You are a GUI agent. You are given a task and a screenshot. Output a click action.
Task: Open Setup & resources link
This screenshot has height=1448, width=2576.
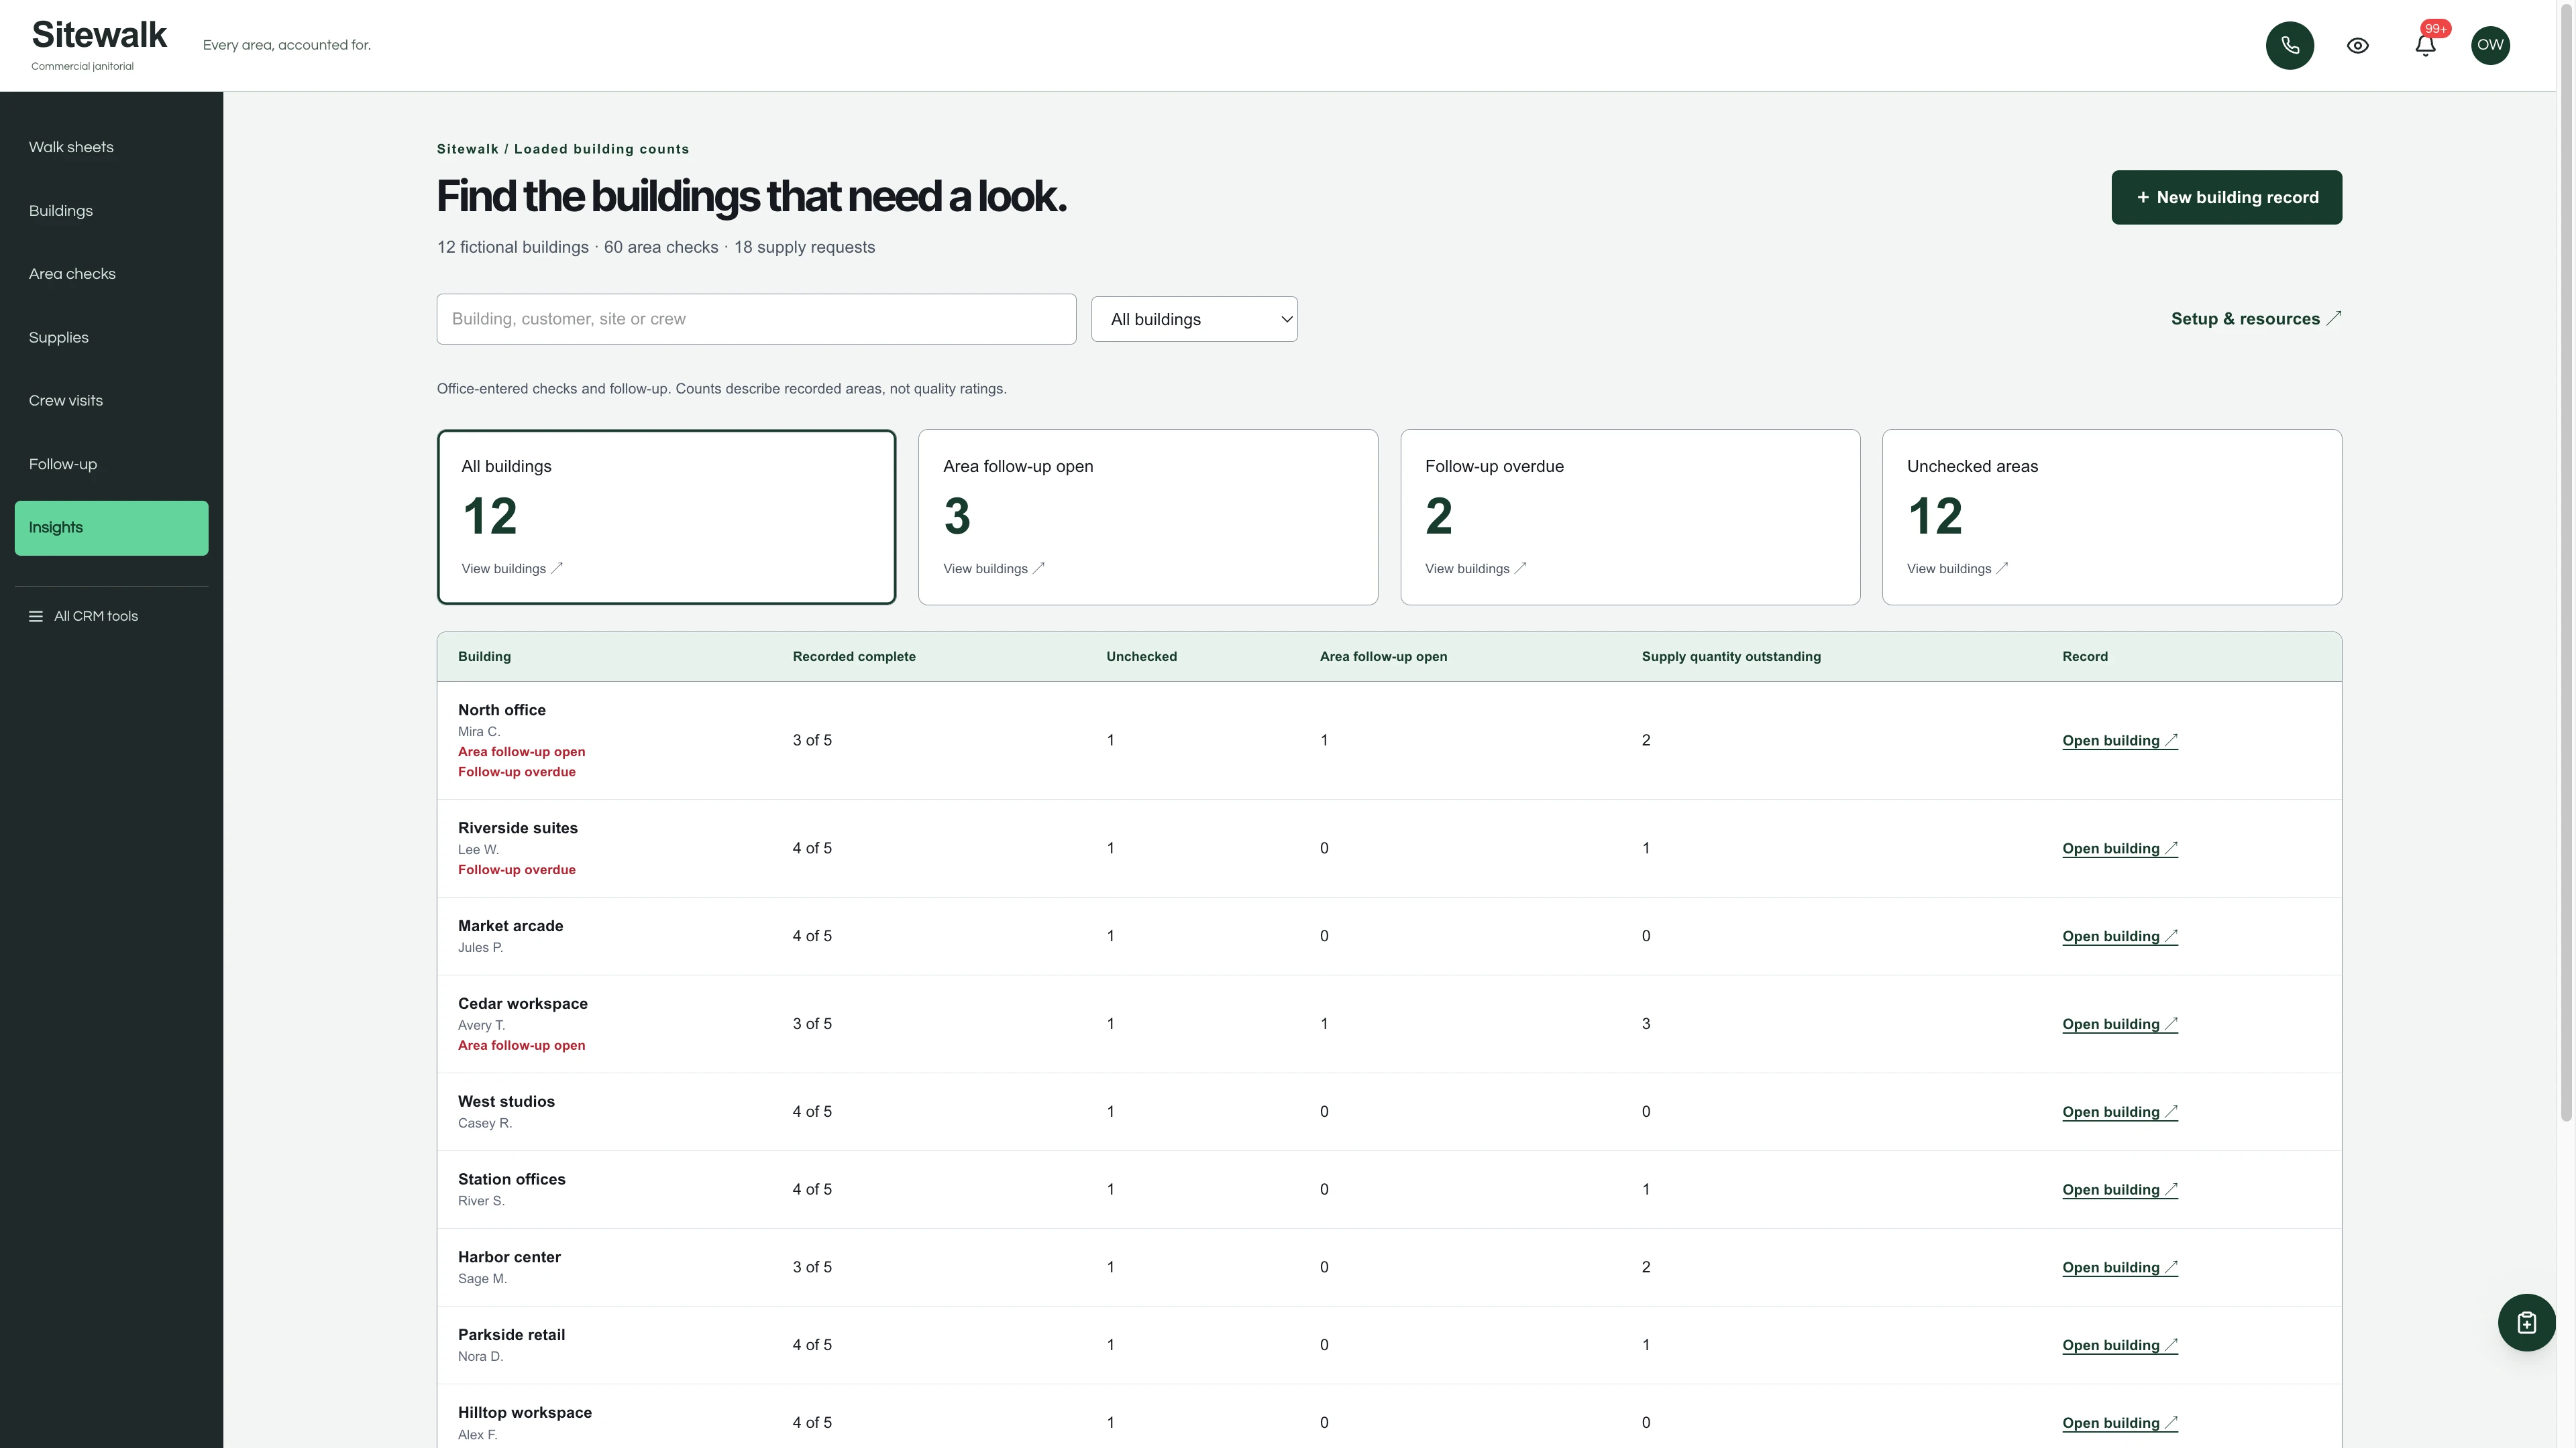pyautogui.click(x=2256, y=319)
